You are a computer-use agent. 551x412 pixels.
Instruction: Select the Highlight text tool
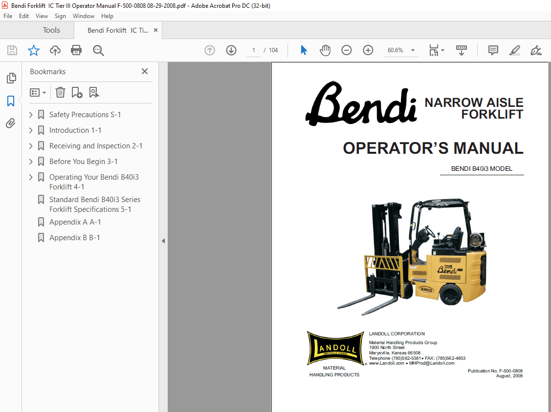[514, 50]
